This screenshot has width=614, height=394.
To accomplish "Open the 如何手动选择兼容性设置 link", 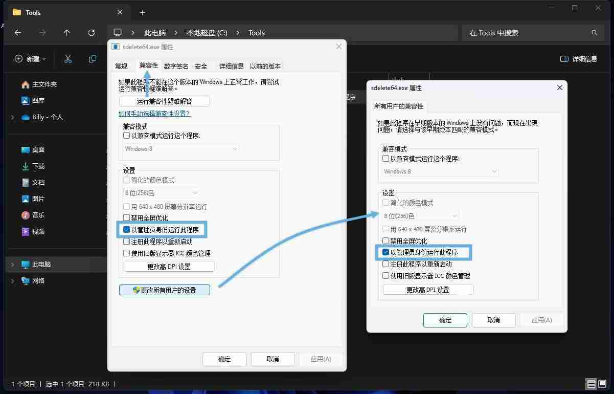I will [x=154, y=113].
